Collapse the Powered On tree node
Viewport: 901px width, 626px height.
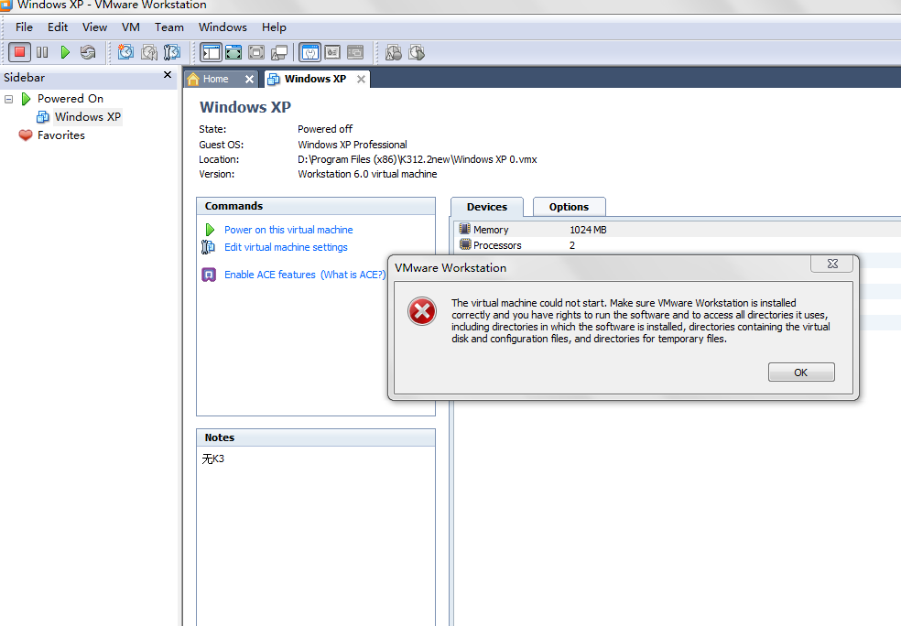click(x=8, y=99)
